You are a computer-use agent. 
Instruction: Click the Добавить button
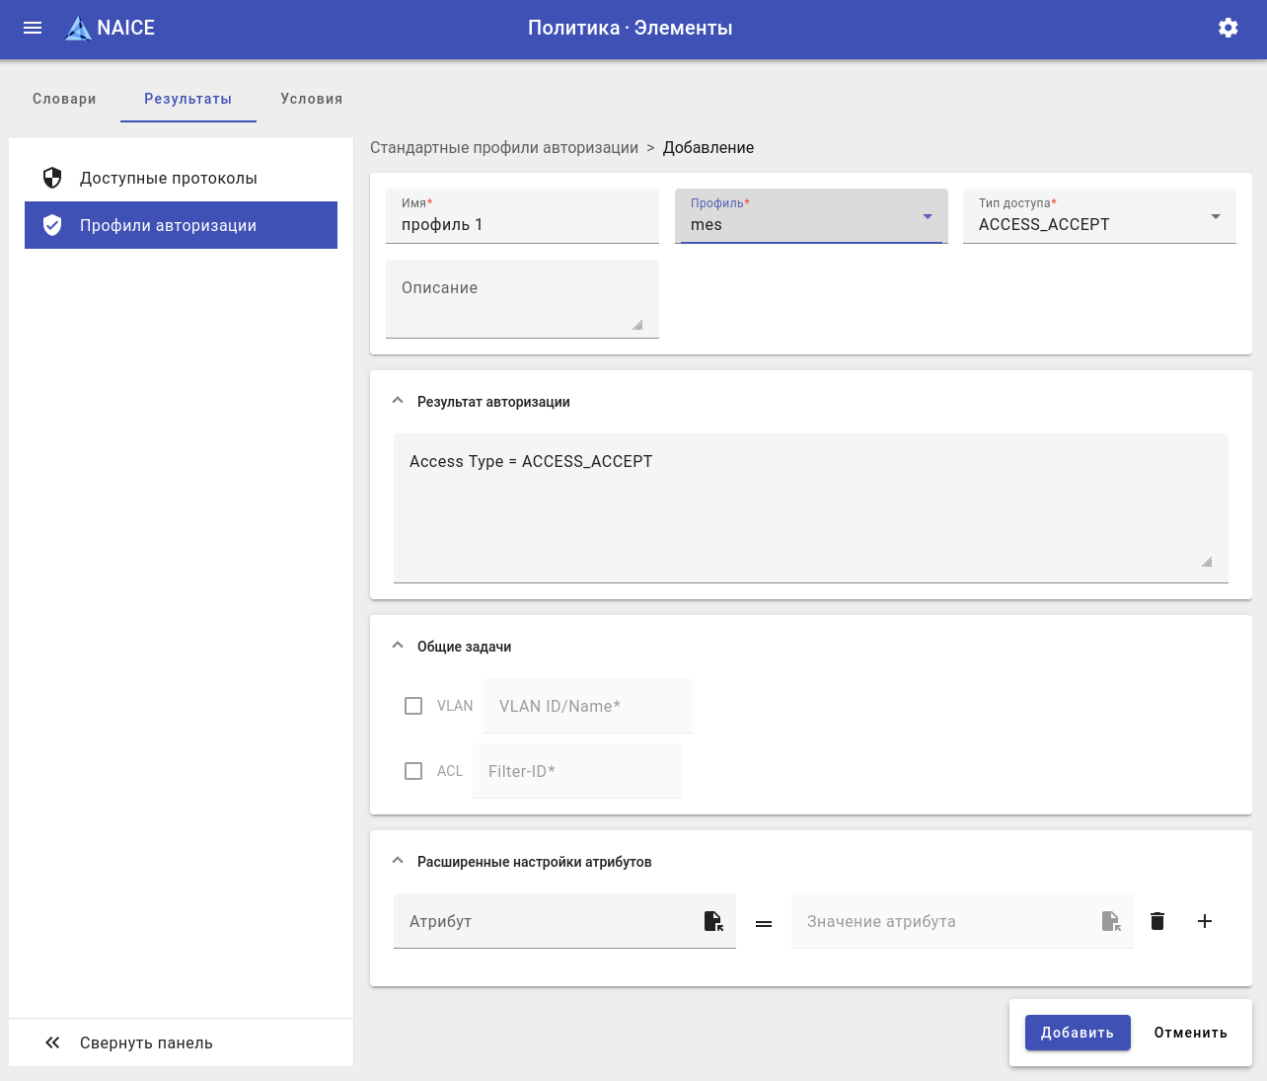coord(1077,1033)
